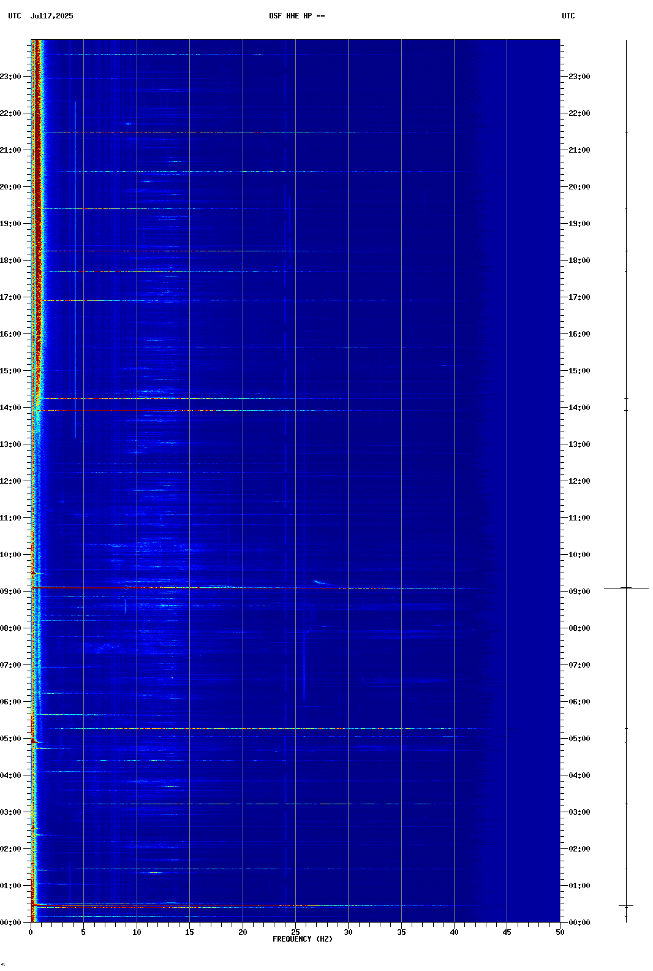653x971 pixels.
Task: Click the 35 Hz frequency axis label
Action: pyautogui.click(x=401, y=932)
